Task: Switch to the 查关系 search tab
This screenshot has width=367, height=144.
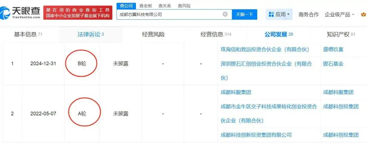Action: [x=165, y=6]
